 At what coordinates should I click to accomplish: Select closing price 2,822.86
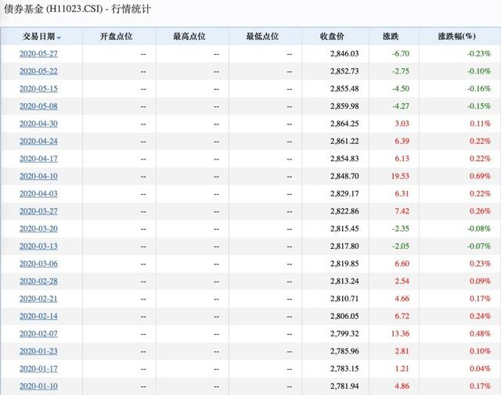pyautogui.click(x=344, y=211)
